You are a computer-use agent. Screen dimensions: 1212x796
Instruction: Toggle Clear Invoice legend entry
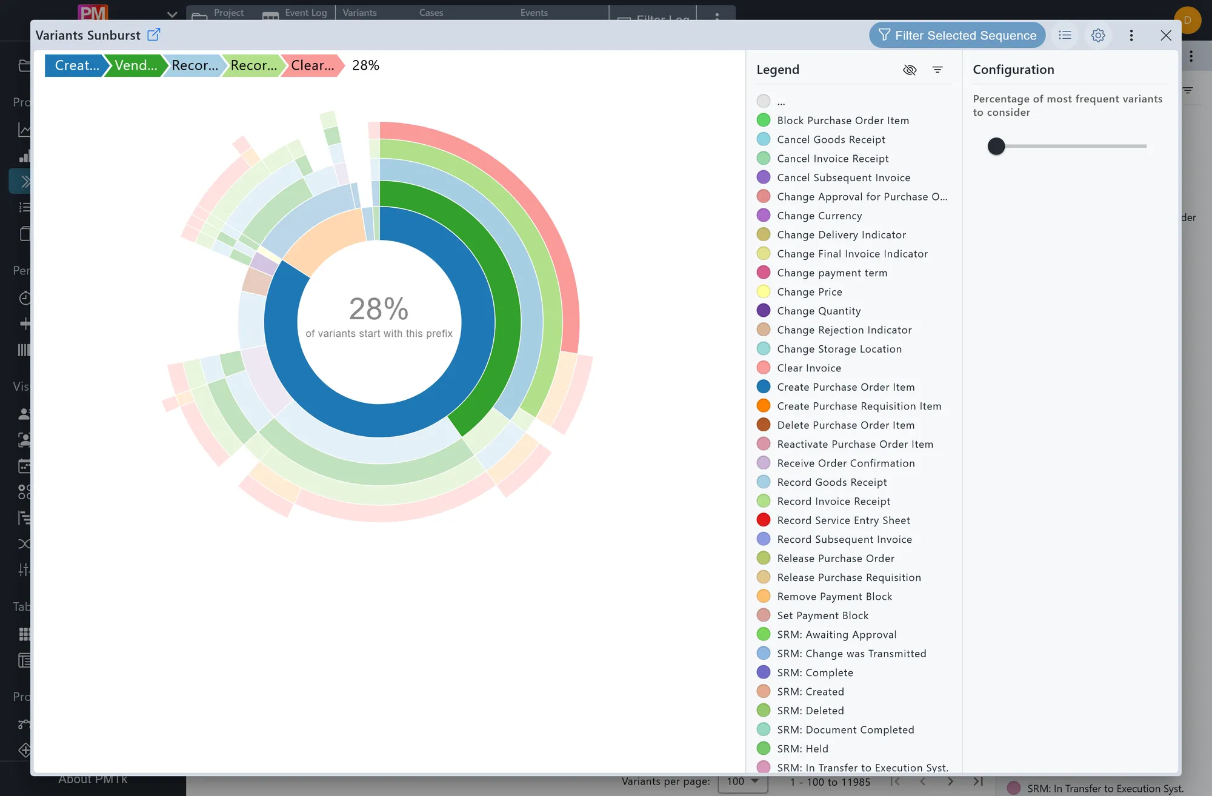pyautogui.click(x=799, y=368)
